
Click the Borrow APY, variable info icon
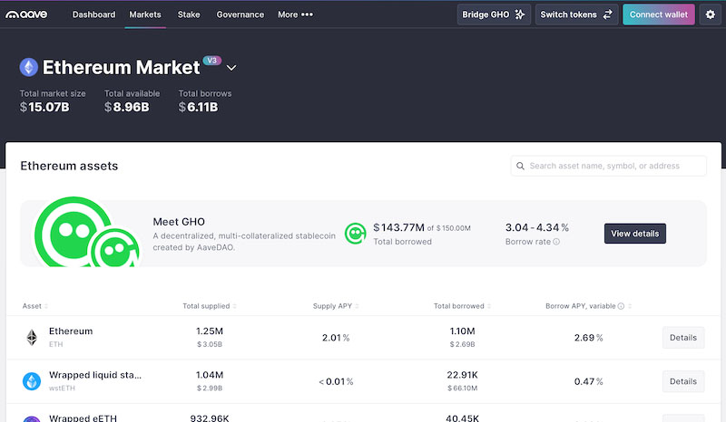(x=621, y=306)
